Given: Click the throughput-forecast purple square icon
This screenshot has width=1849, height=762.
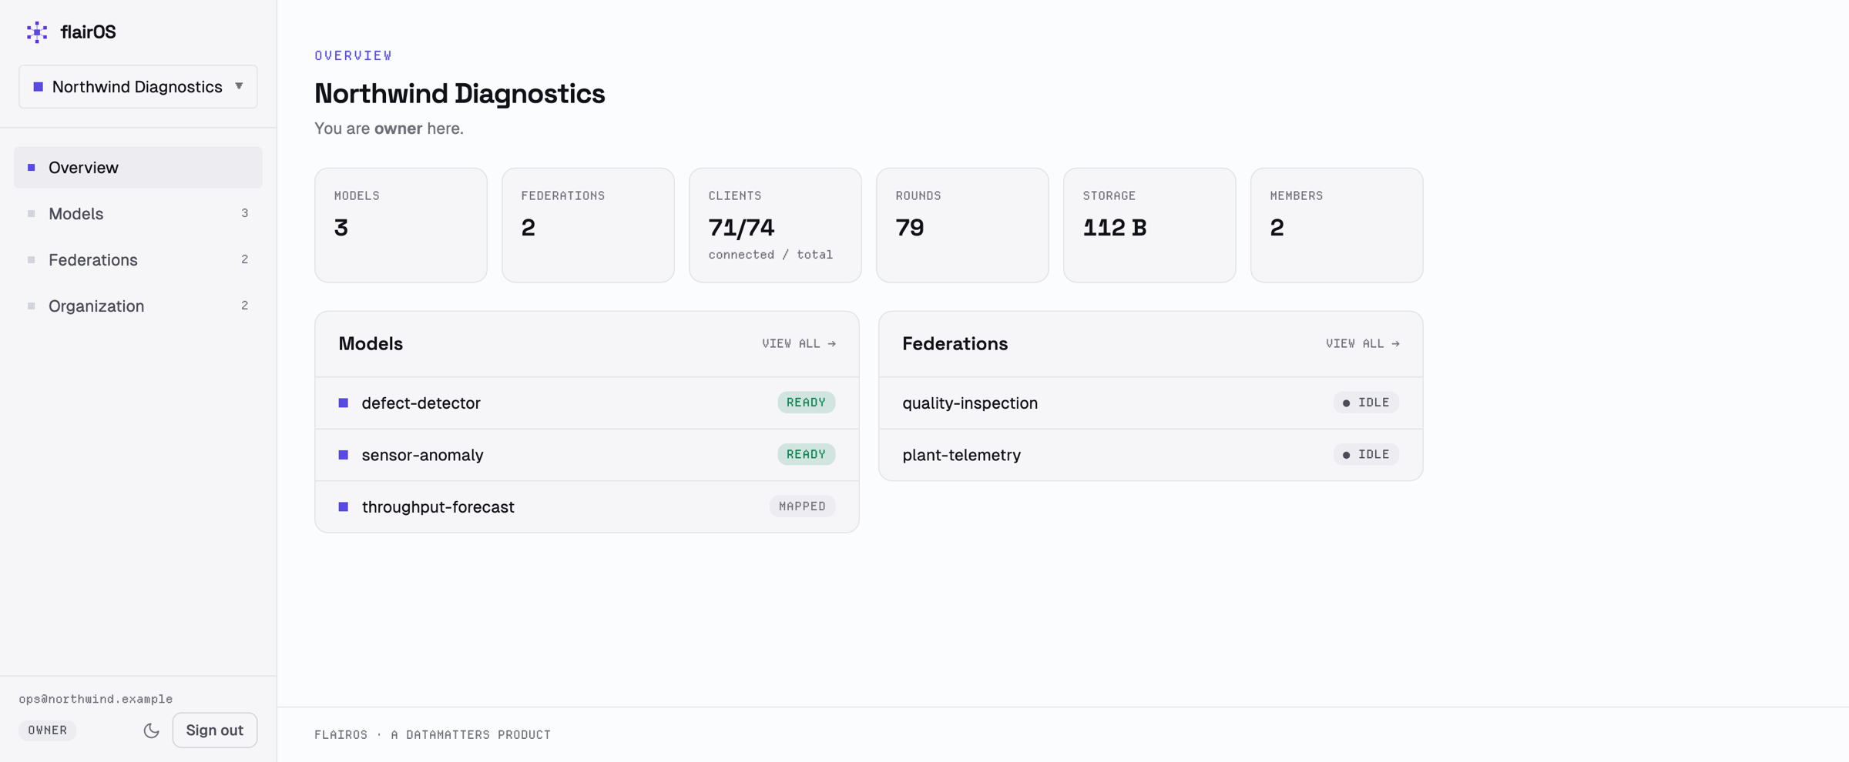Looking at the screenshot, I should 344,506.
